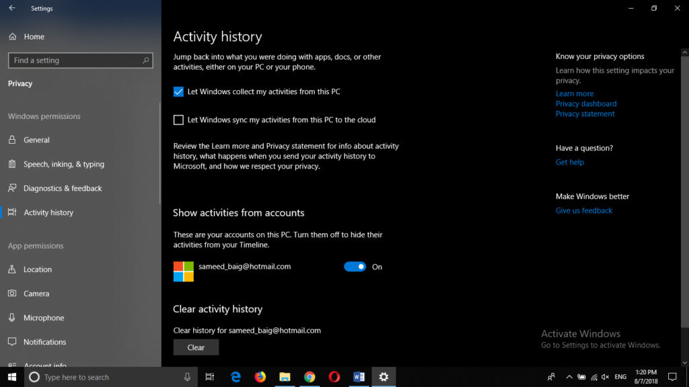Open the Learn more link
689x387 pixels.
575,93
